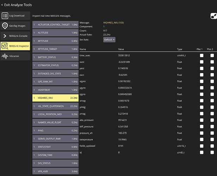Enable Plot 2 checkbox for zgyro

tap(212, 94)
